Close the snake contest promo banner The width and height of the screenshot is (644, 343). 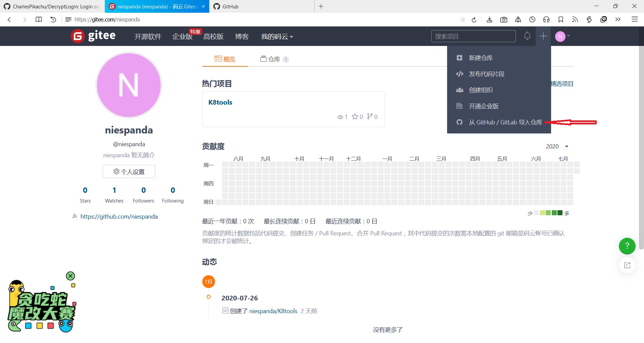(x=70, y=276)
